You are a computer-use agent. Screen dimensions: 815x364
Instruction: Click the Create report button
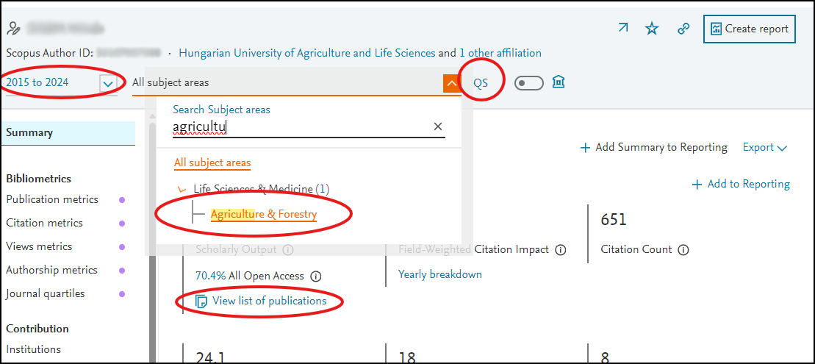tap(750, 29)
